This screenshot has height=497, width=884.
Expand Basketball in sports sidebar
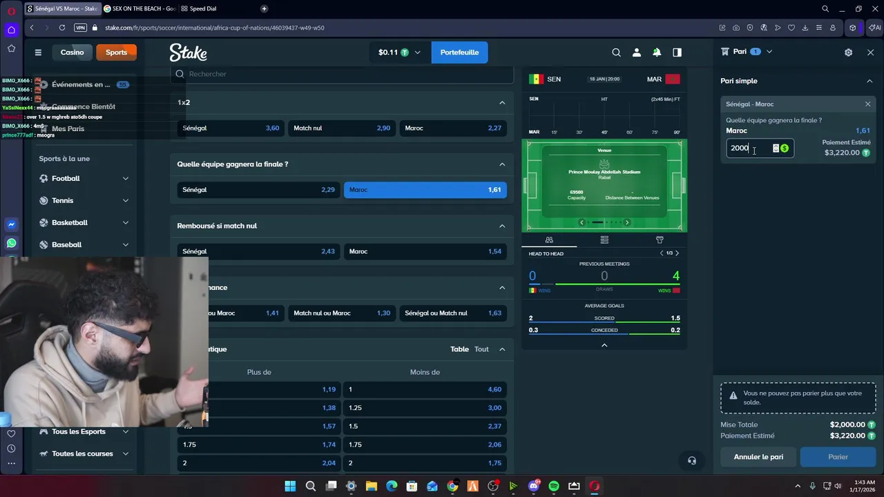pyautogui.click(x=126, y=223)
